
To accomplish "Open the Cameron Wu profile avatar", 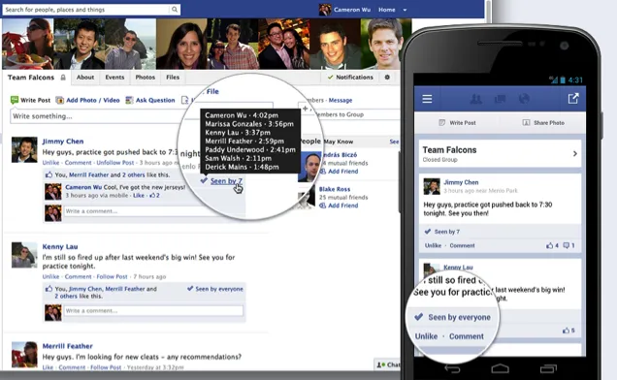I will 325,10.
